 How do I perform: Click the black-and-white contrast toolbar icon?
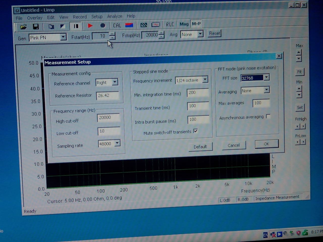click(x=63, y=26)
